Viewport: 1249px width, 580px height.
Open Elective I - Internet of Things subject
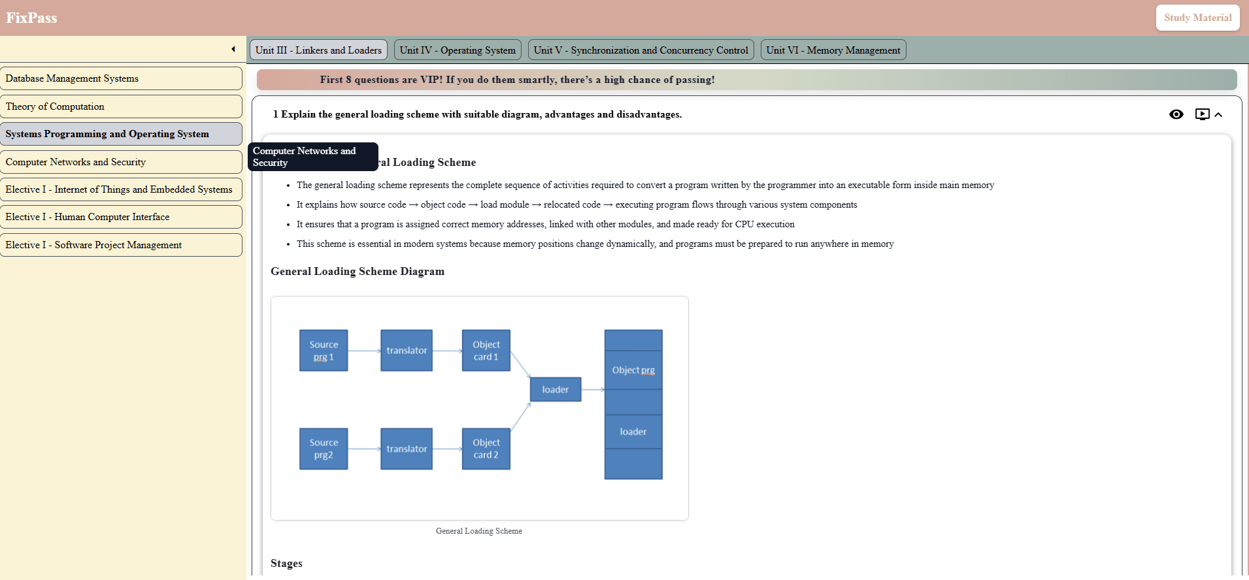(x=121, y=189)
